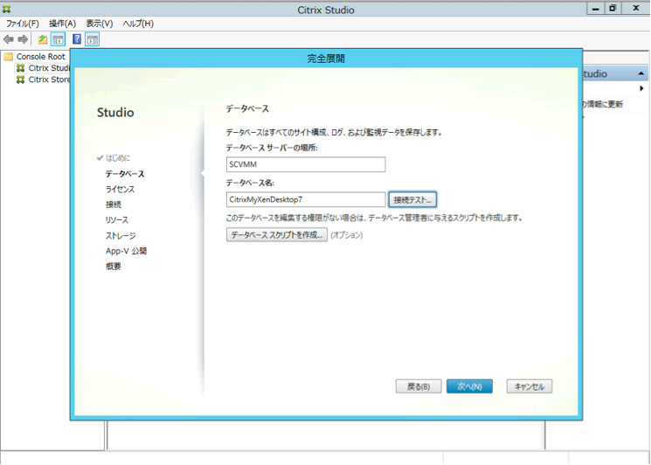651x465 pixels.
Task: Select the Console Root tree item
Action: (41, 57)
